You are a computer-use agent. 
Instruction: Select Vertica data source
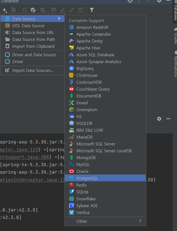[x=105, y=213]
